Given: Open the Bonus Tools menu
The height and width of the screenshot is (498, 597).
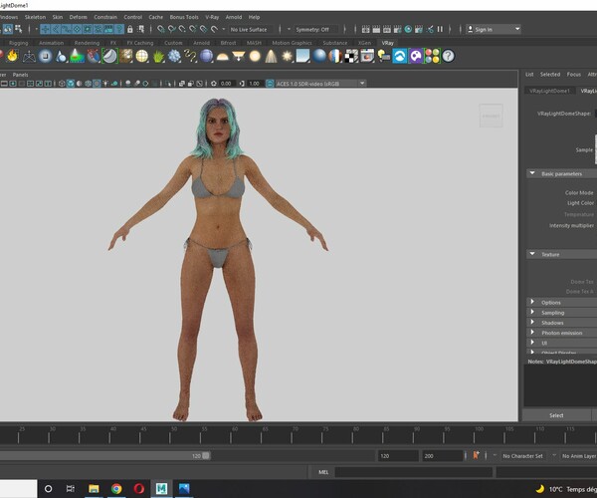Looking at the screenshot, I should click(184, 17).
